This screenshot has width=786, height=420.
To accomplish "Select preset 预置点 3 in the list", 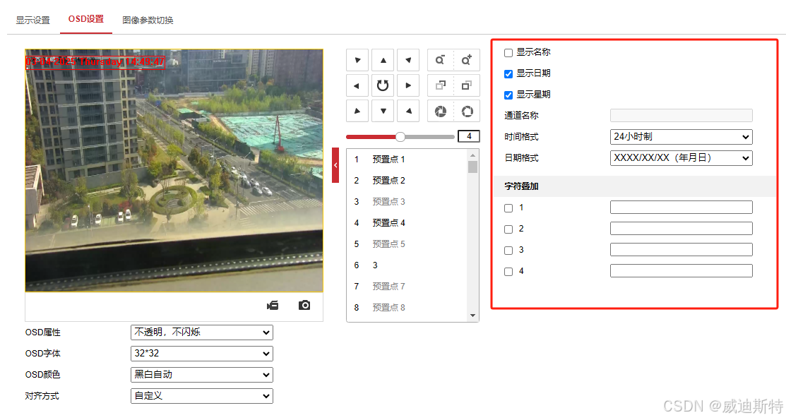I will 388,201.
